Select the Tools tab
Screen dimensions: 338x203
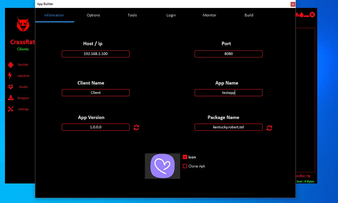coord(132,15)
